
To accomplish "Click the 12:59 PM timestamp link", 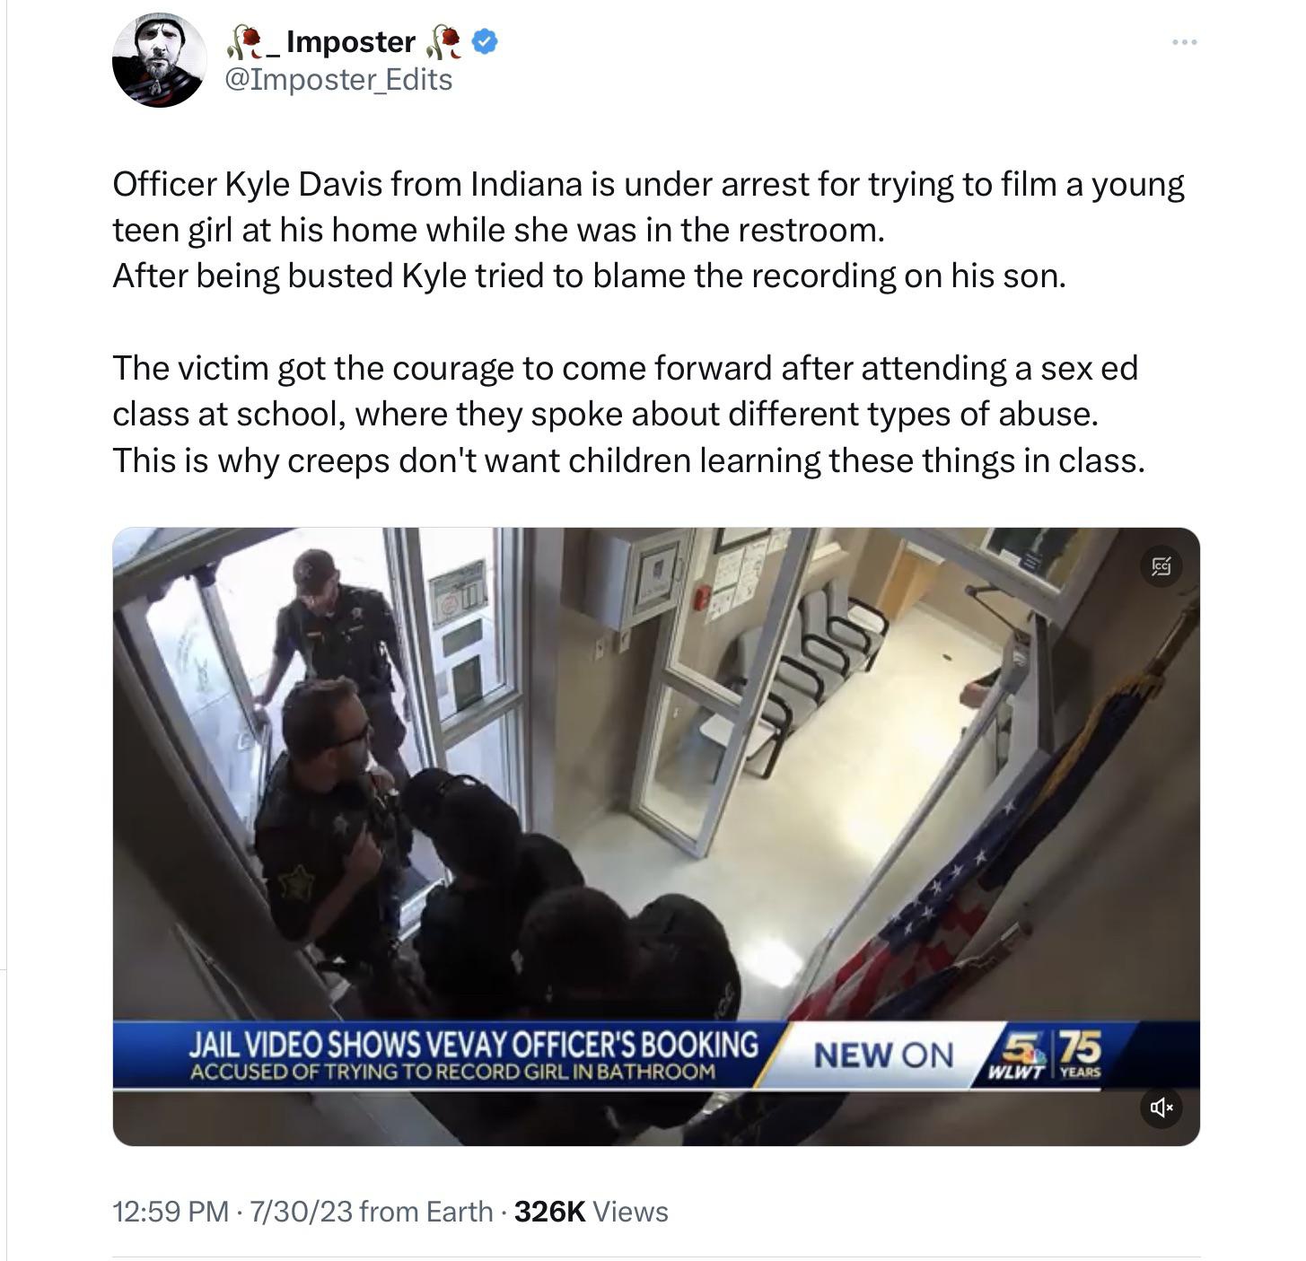I will point(171,1212).
